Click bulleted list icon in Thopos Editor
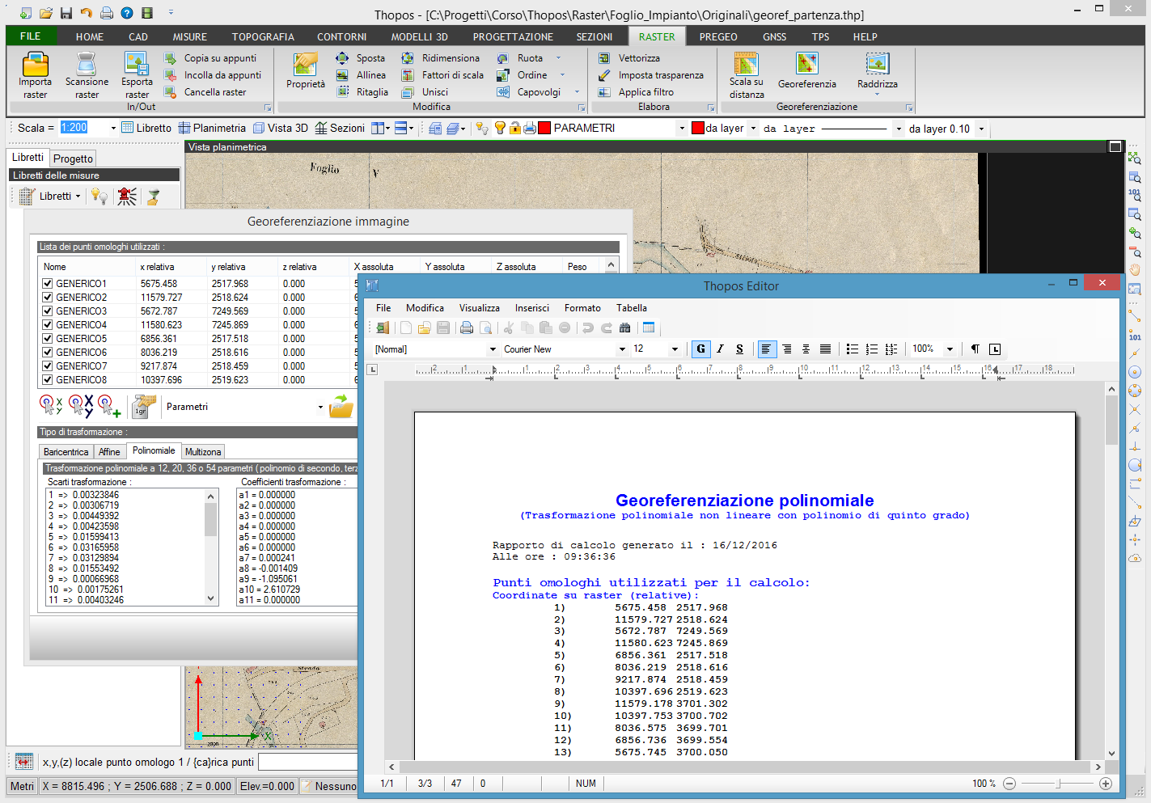This screenshot has width=1151, height=803. coord(852,349)
